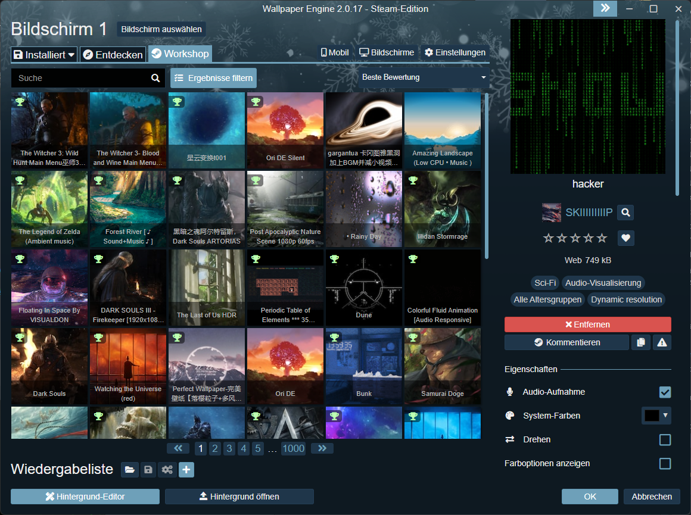Click the Dynamic resolution tag

tap(626, 299)
